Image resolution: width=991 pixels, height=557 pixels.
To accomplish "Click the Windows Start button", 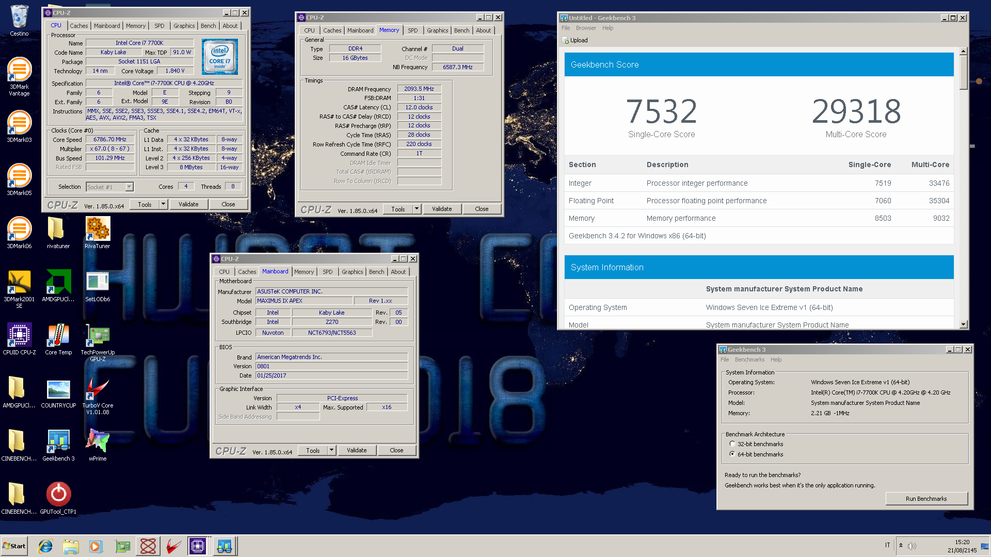I will pos(14,546).
